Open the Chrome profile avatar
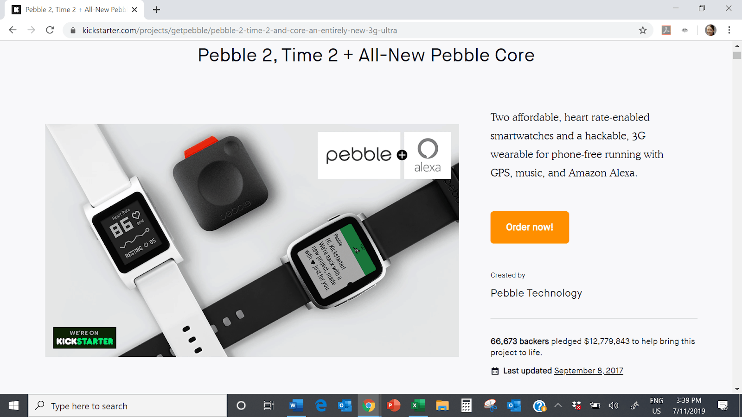Viewport: 742px width, 417px height. 710,30
